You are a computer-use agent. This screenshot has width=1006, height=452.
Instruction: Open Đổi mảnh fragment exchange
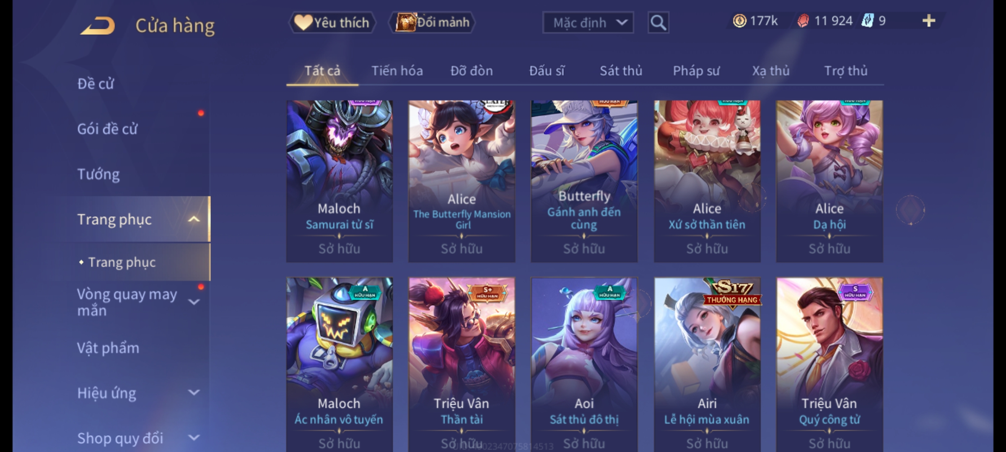click(432, 23)
